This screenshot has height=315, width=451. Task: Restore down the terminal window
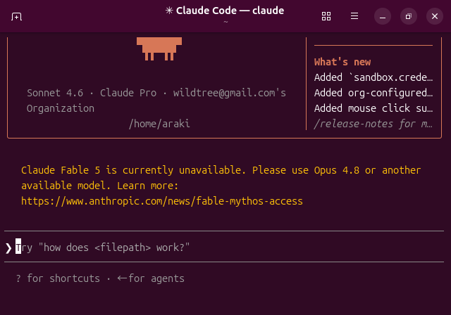409,16
